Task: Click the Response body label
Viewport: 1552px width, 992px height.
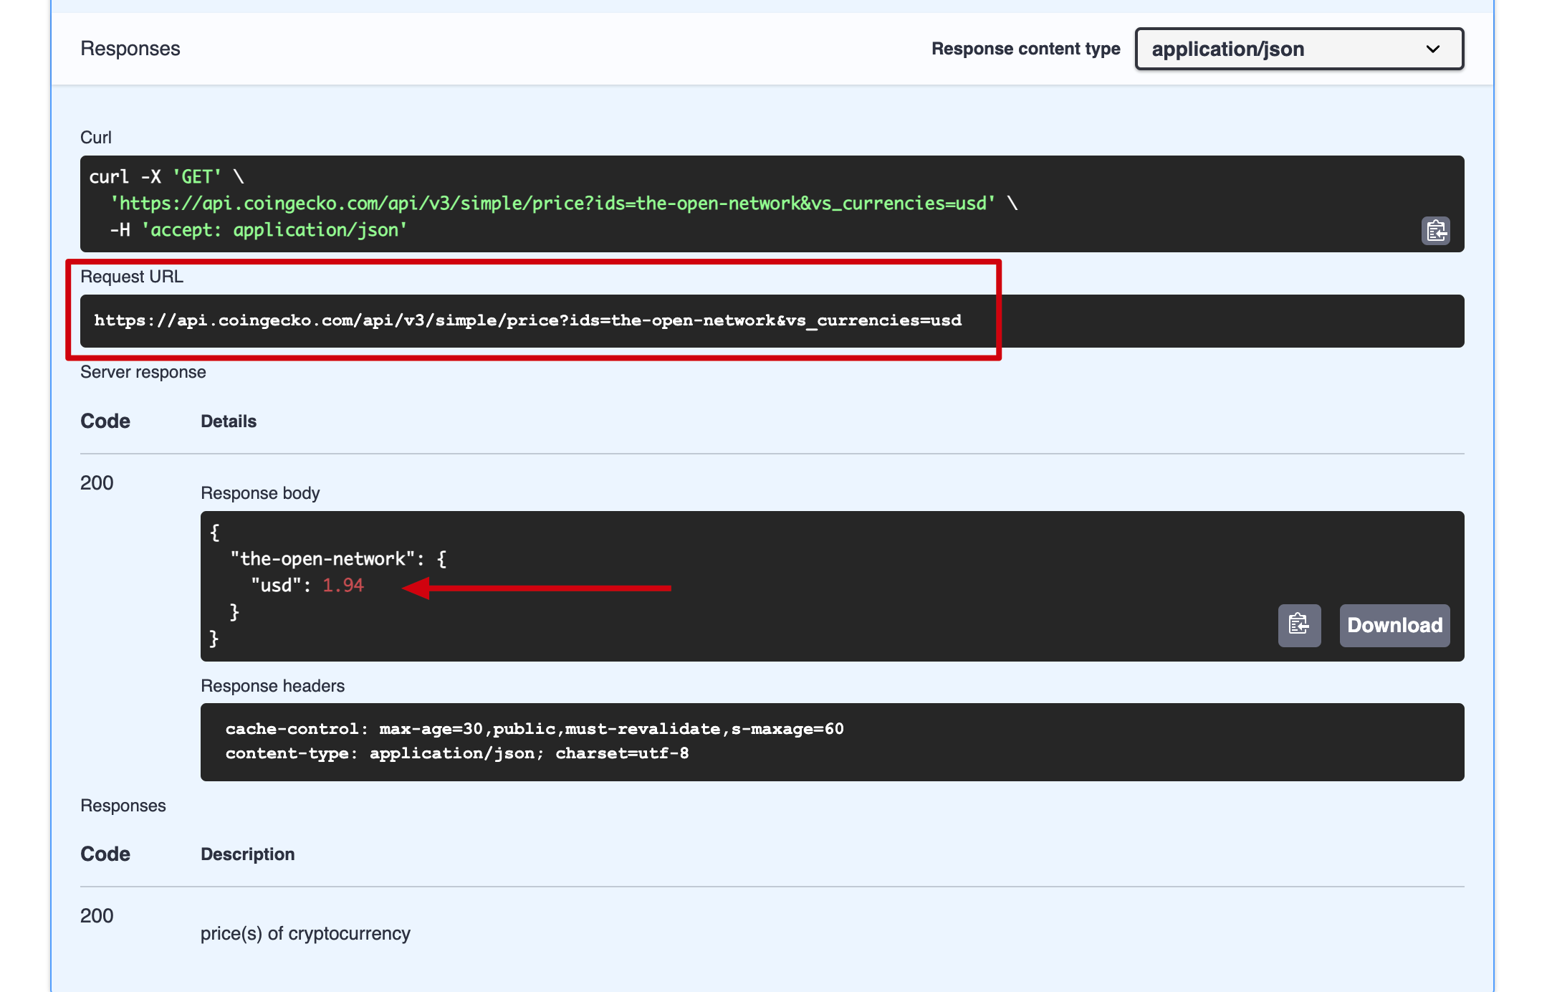Action: point(260,493)
